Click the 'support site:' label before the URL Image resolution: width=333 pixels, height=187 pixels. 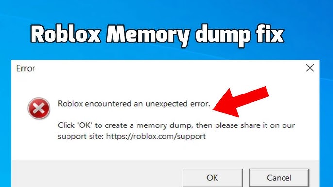[81, 136]
